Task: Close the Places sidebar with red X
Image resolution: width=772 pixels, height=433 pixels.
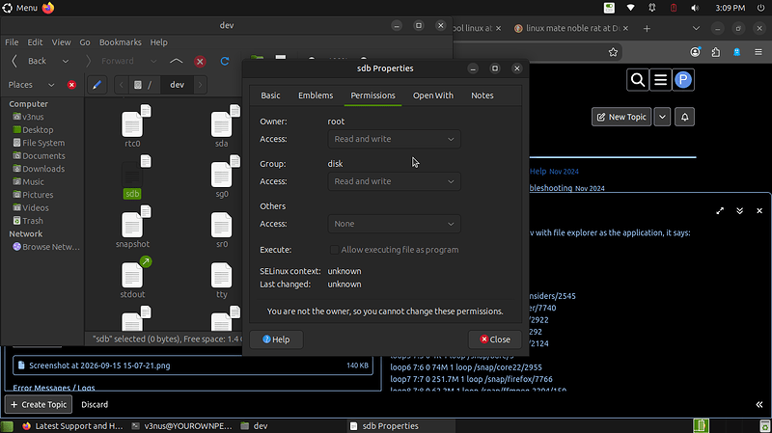Action: 71,85
